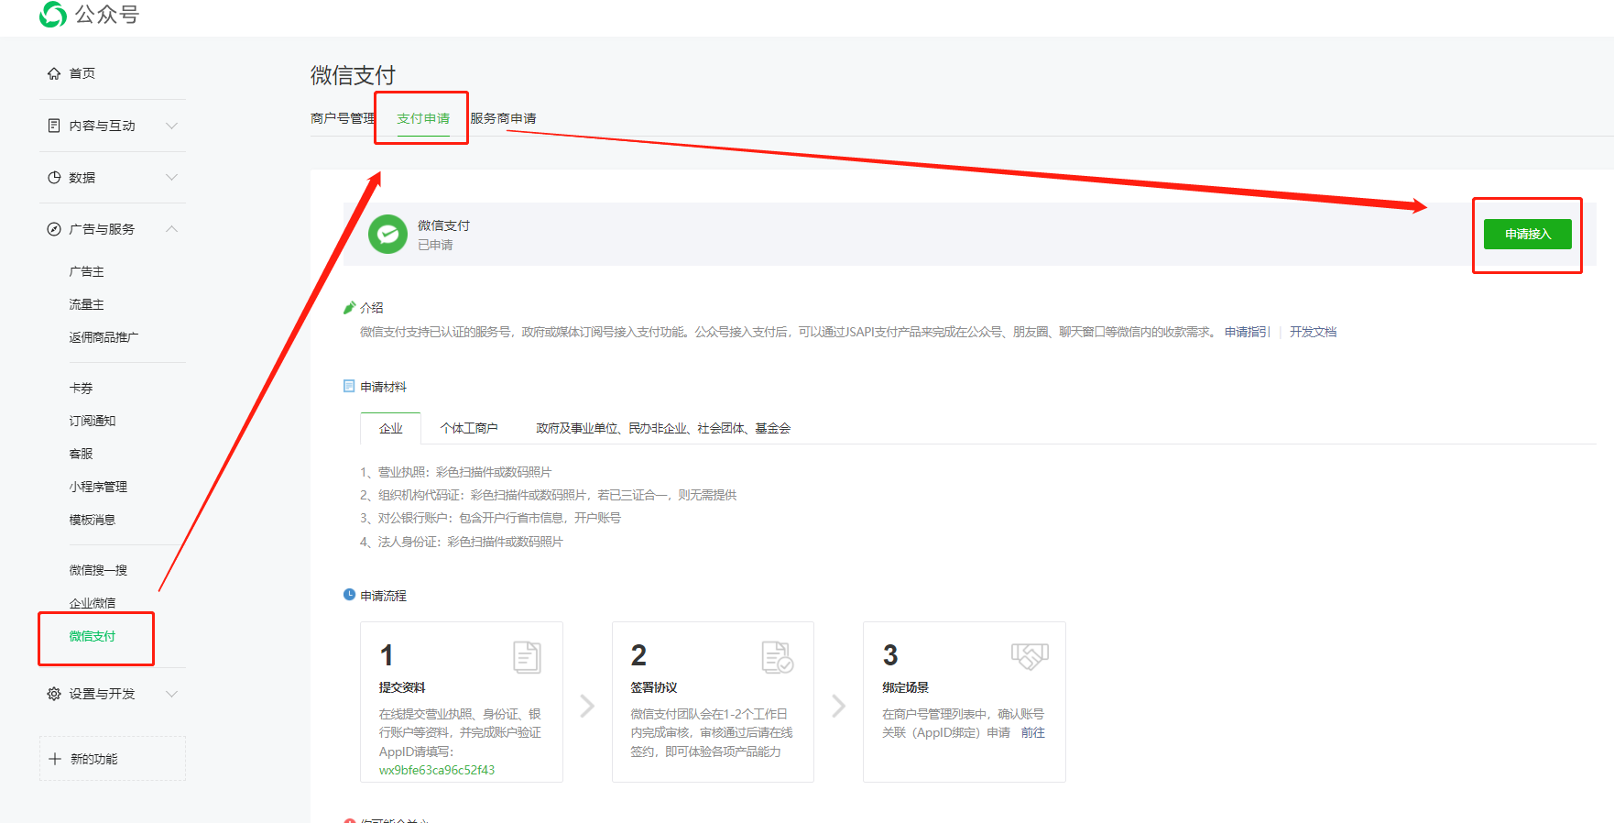Click the green 微信支付 logo icon
The width and height of the screenshot is (1614, 823).
[x=387, y=235]
